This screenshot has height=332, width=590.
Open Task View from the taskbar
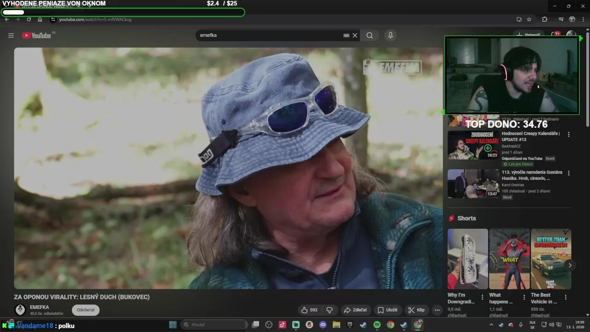(x=255, y=325)
